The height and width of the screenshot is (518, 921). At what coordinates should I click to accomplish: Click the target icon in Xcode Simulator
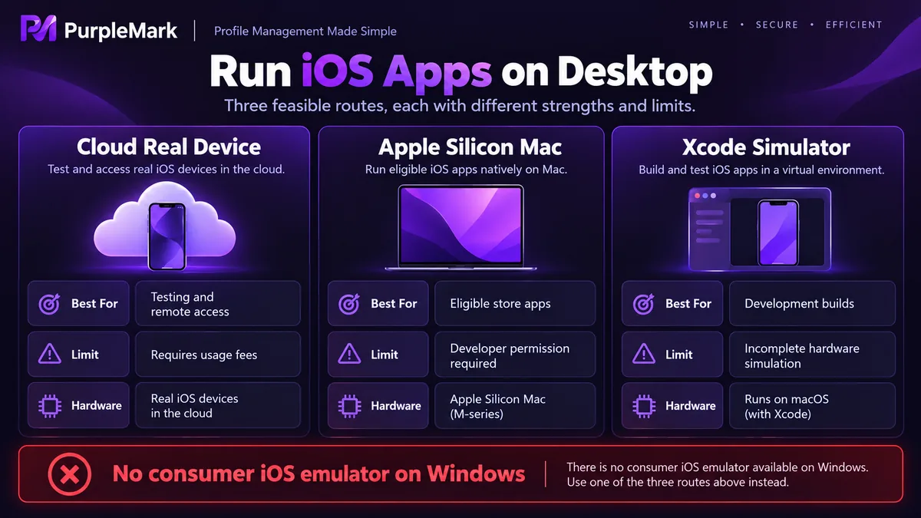(643, 304)
